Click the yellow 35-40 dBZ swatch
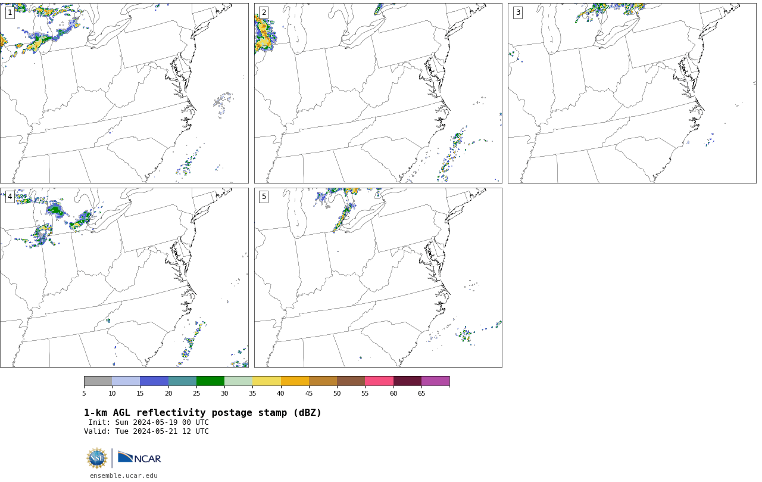The image size is (762, 482). 267,381
